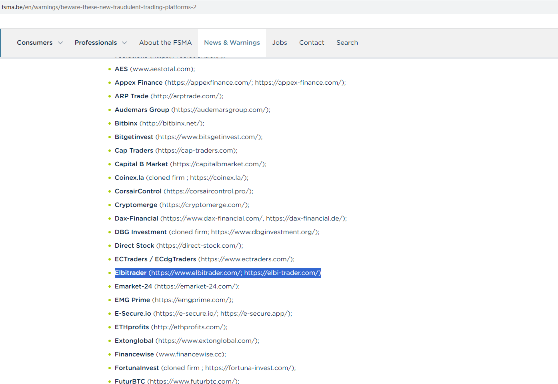Image resolution: width=558 pixels, height=384 pixels.
Task: Click the FortunaInvest list entry
Action: click(x=205, y=368)
